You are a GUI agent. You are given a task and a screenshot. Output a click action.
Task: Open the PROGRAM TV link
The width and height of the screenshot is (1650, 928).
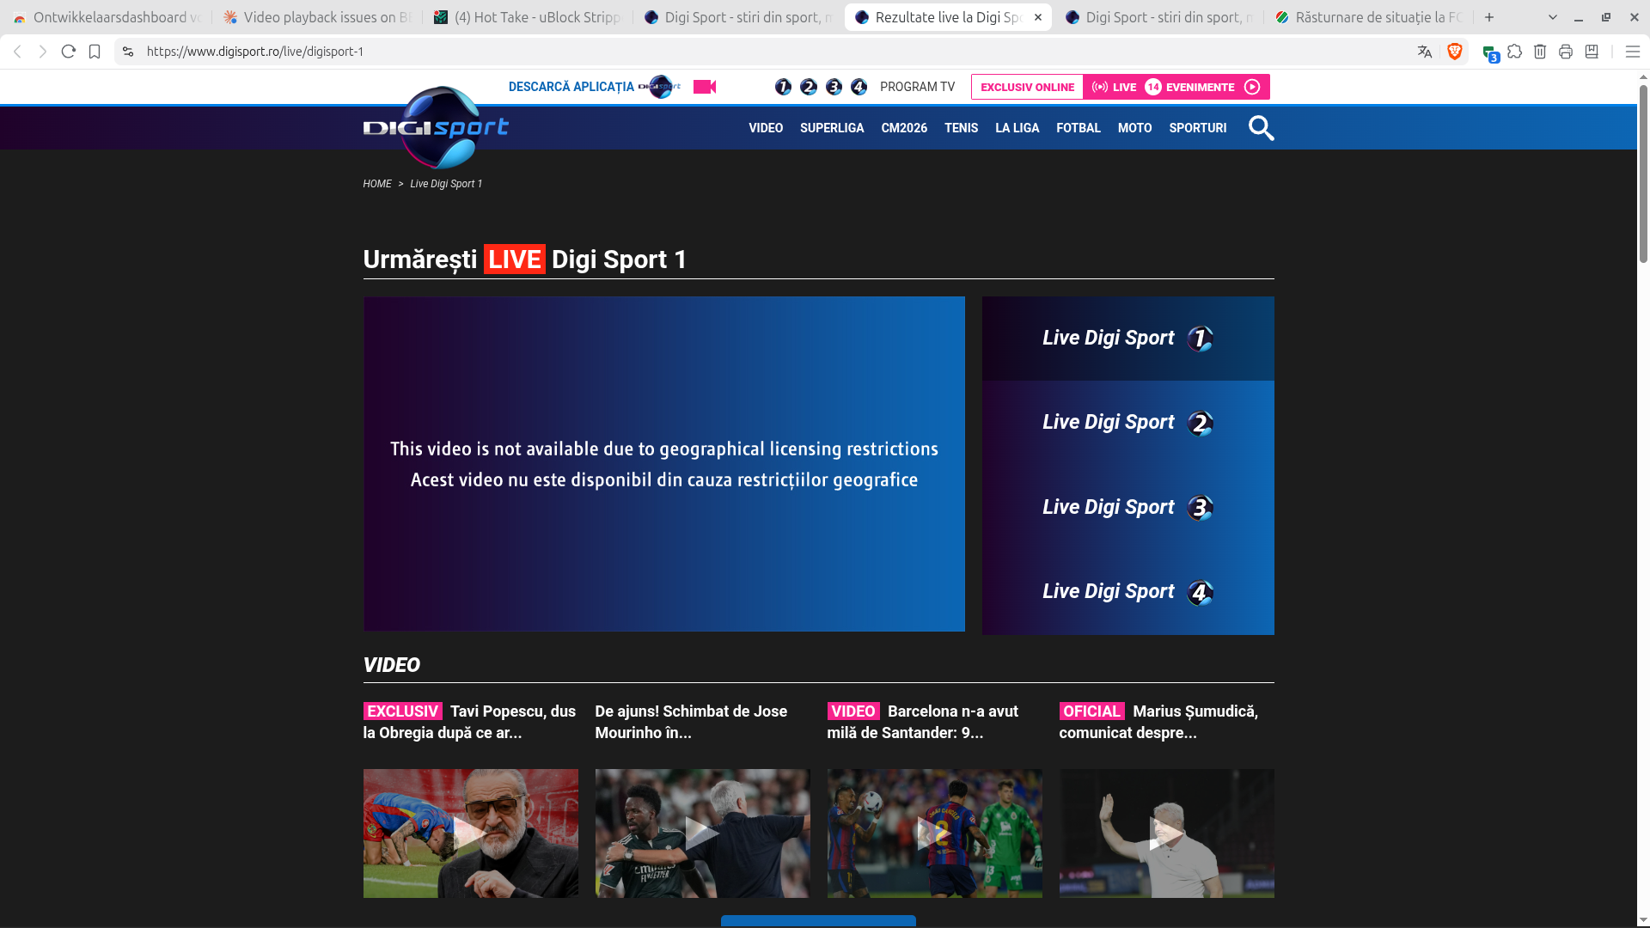pyautogui.click(x=917, y=87)
